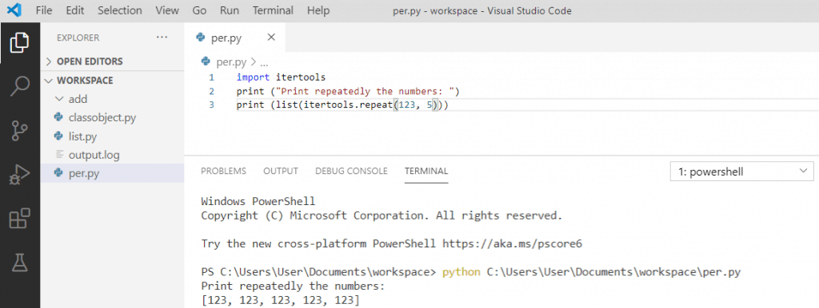Open the Explorer view in the activity bar
The height and width of the screenshot is (308, 819).
[x=19, y=43]
